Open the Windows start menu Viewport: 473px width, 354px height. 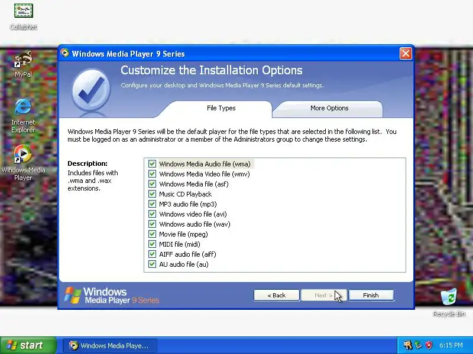[x=28, y=345]
